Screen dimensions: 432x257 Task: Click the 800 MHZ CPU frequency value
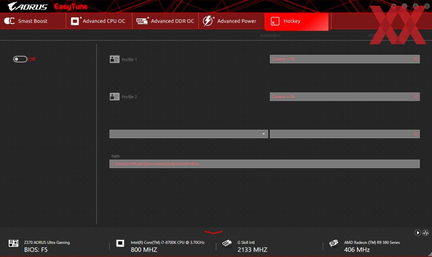pyautogui.click(x=144, y=250)
